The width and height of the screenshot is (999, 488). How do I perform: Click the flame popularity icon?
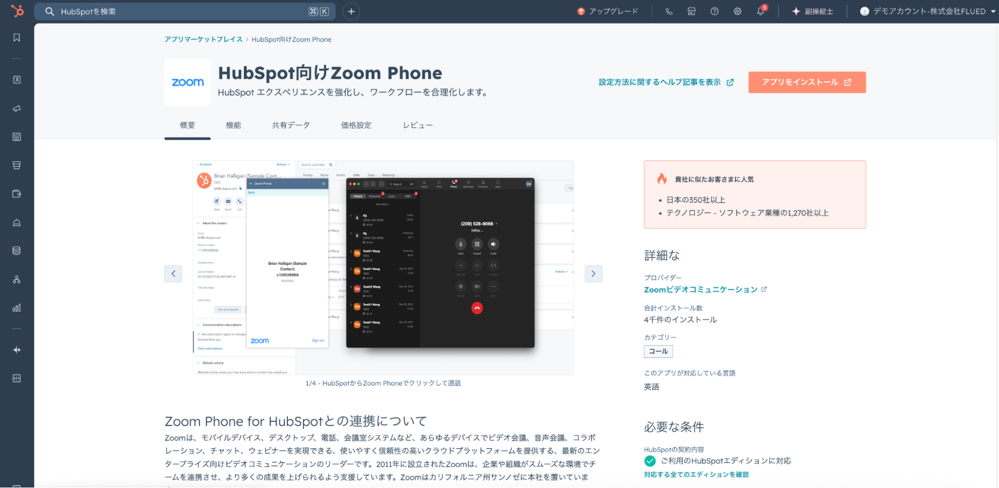662,179
